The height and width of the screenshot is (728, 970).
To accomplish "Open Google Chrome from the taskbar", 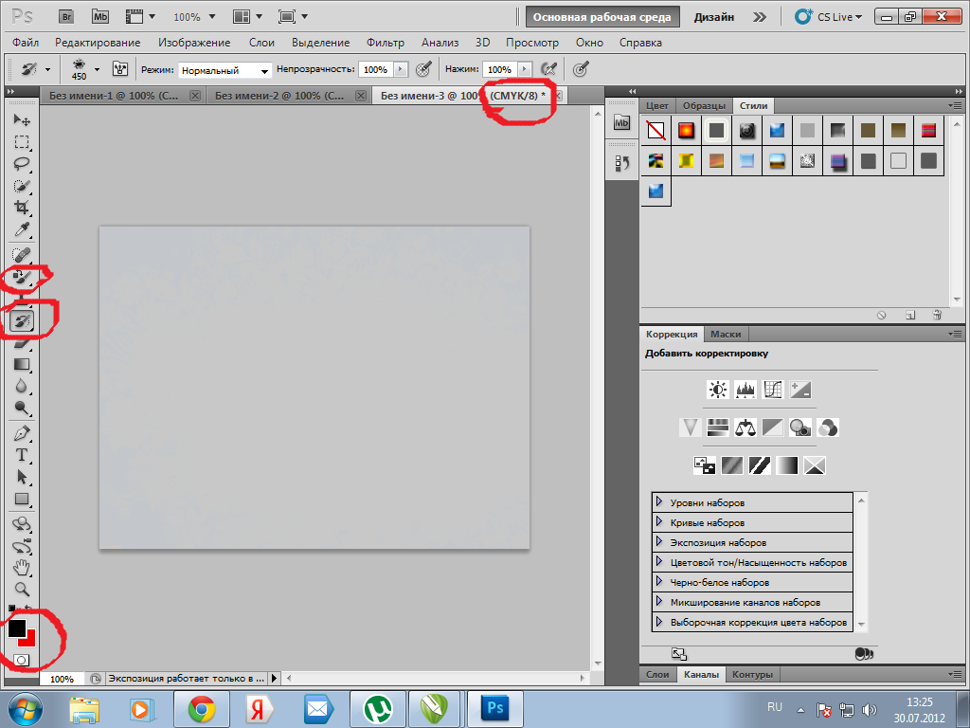I will (x=202, y=709).
